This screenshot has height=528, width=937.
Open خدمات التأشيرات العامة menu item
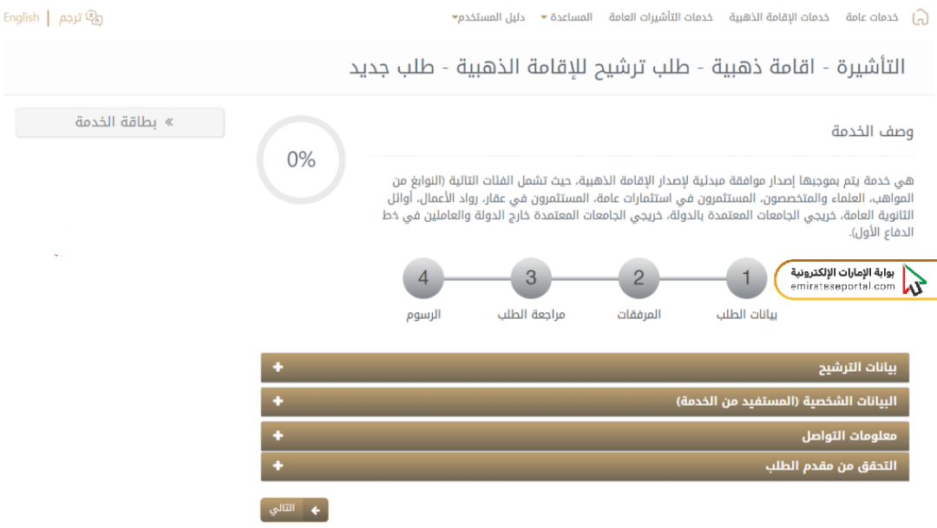(660, 17)
